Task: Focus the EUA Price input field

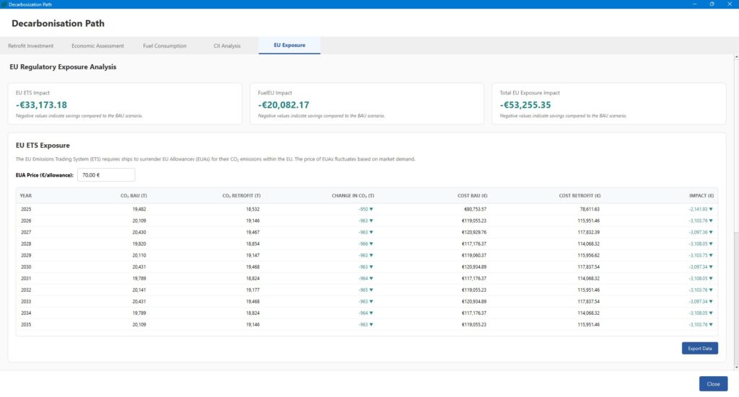Action: coord(106,175)
